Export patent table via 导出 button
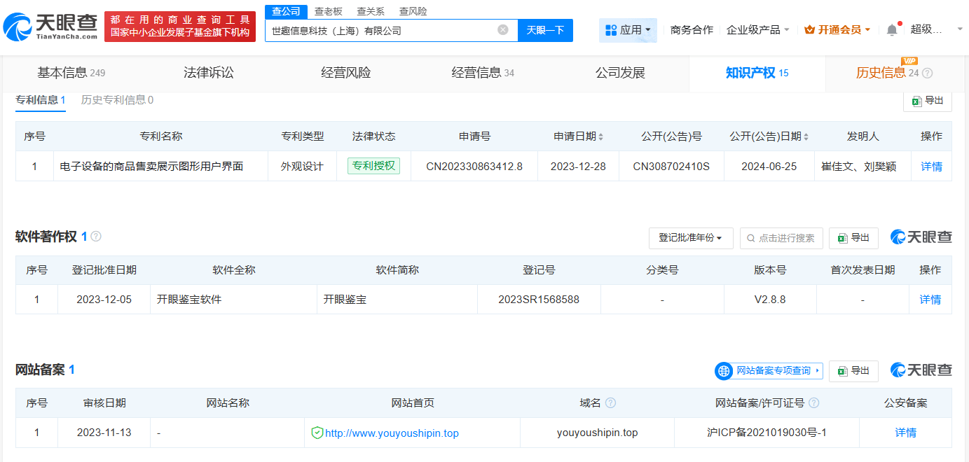Screen dimensions: 969x462 pos(928,101)
